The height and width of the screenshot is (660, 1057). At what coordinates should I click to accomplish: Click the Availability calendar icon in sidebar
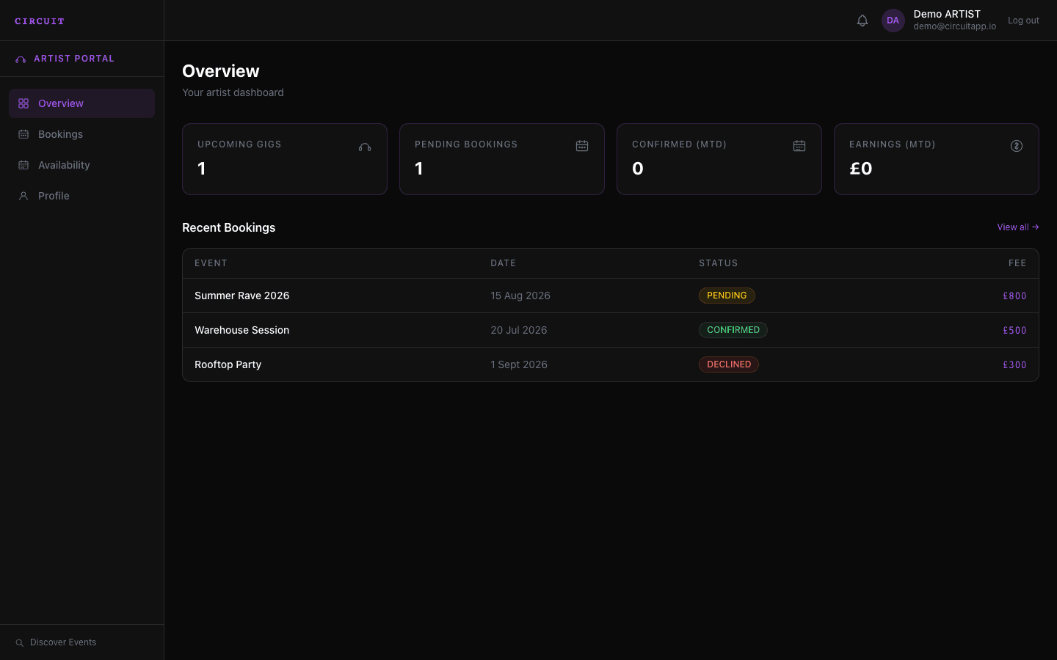[x=23, y=165]
